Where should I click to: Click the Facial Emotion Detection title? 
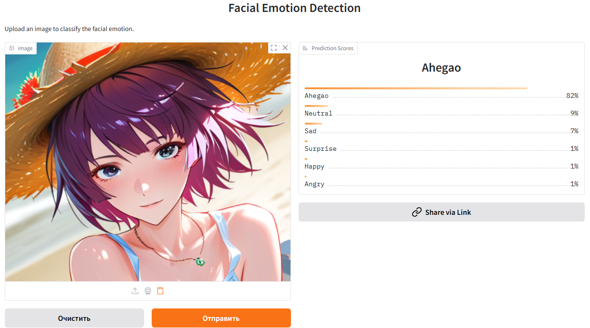295,8
